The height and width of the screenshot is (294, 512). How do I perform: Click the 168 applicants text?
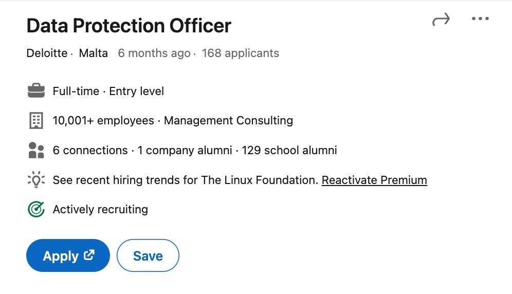[240, 53]
